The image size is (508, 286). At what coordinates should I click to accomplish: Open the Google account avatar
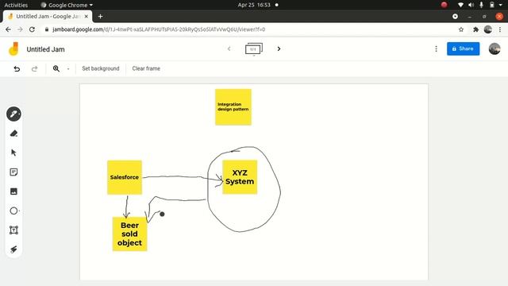pos(495,48)
